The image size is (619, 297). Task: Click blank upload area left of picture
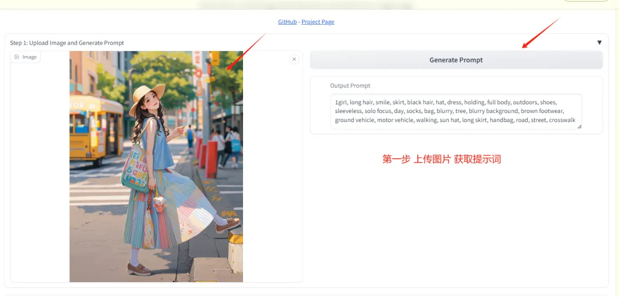40,172
